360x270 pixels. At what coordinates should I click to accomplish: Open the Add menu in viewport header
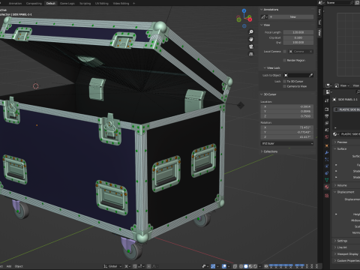[x=9, y=266]
